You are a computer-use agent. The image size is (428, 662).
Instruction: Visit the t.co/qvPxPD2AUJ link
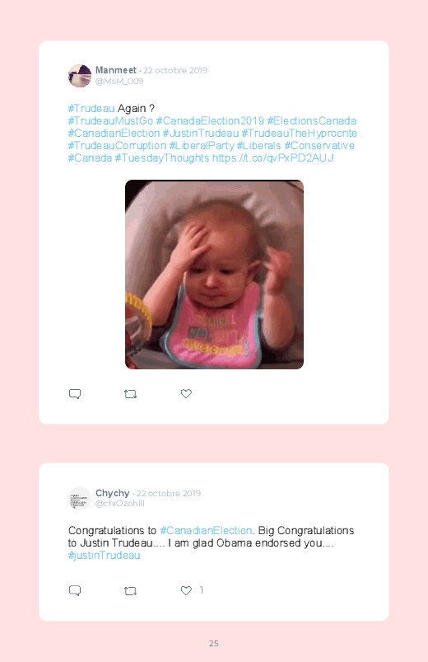click(272, 158)
